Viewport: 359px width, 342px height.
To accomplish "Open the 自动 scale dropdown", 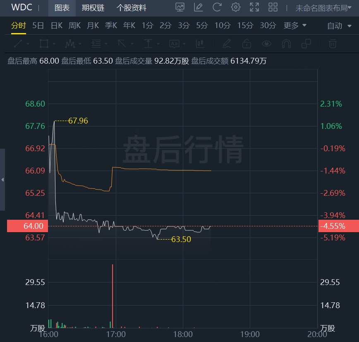I will coord(338,26).
